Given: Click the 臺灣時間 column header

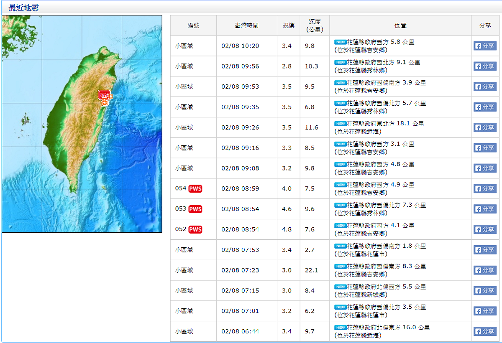Looking at the screenshot, I should [246, 25].
